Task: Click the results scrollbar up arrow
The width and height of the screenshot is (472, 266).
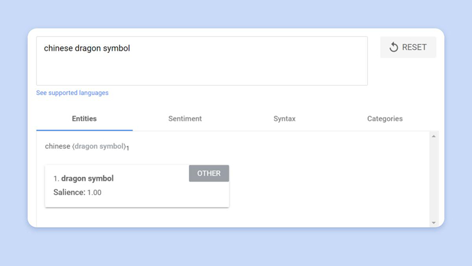Action: point(434,136)
